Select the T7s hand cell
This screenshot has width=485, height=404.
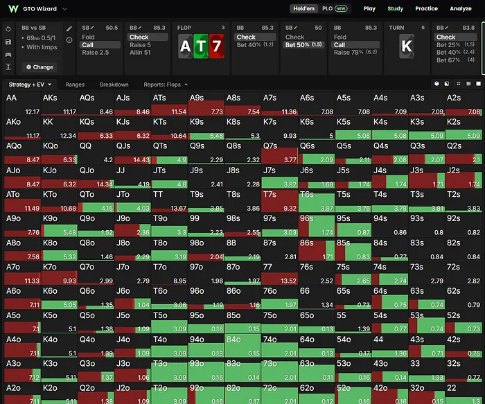pyautogui.click(x=280, y=200)
